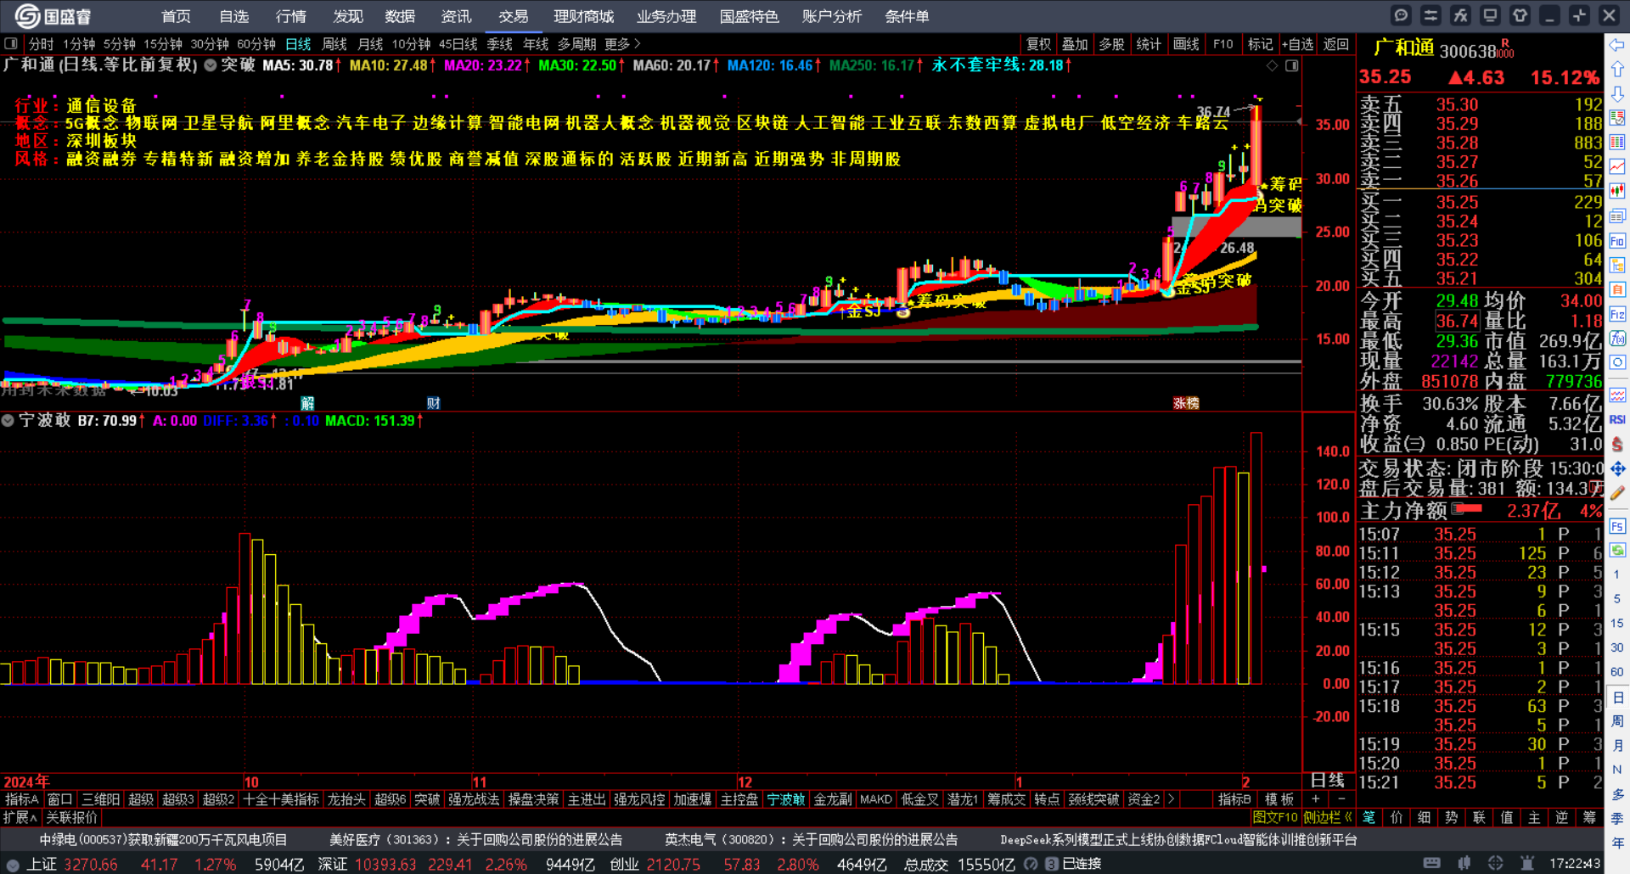Open the 交易 menu
The width and height of the screenshot is (1630, 874).
[x=513, y=16]
